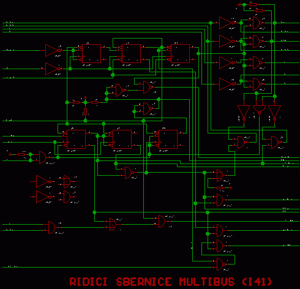Select the lower unconnected spare inverter
This screenshot has width=300, height=289.
click(x=43, y=197)
